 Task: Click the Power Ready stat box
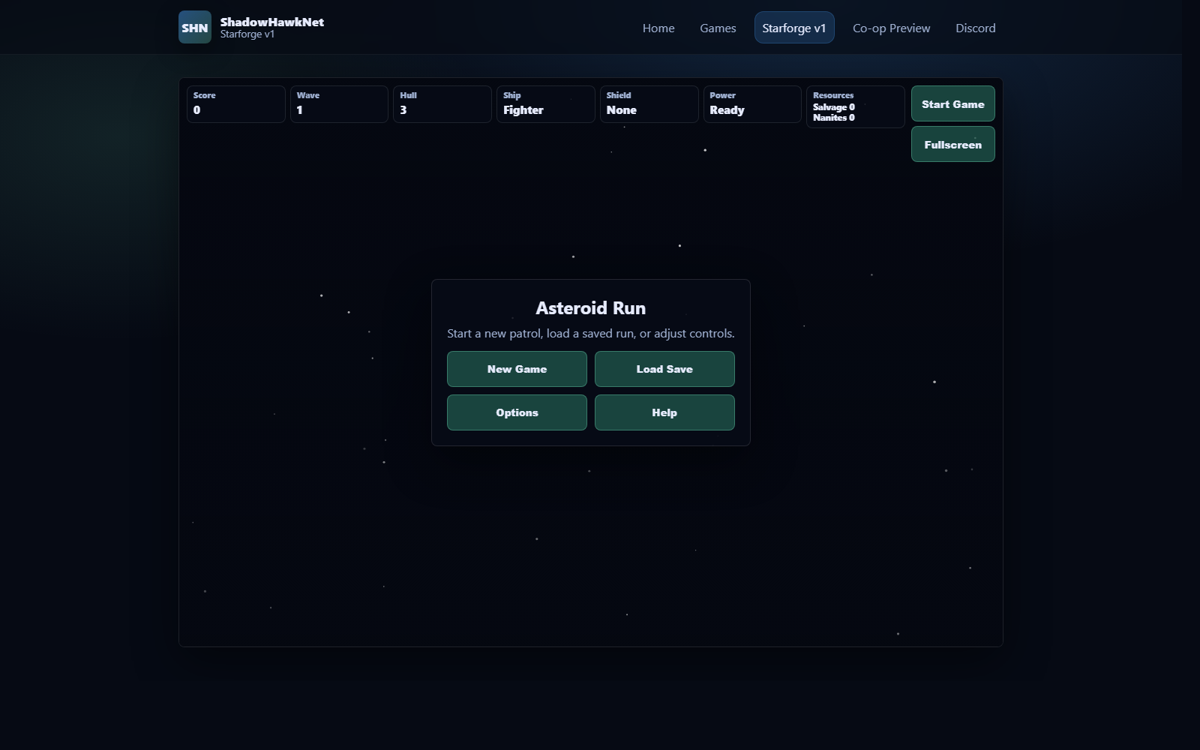[x=752, y=104]
